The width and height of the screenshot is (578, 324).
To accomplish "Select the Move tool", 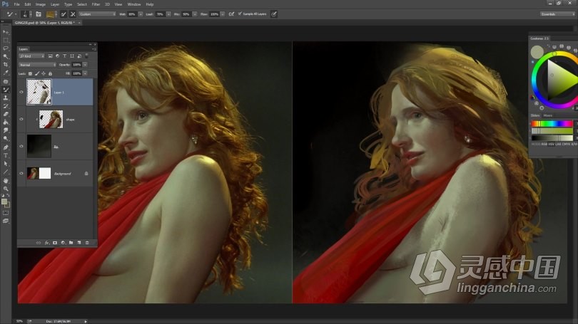I will 6,32.
